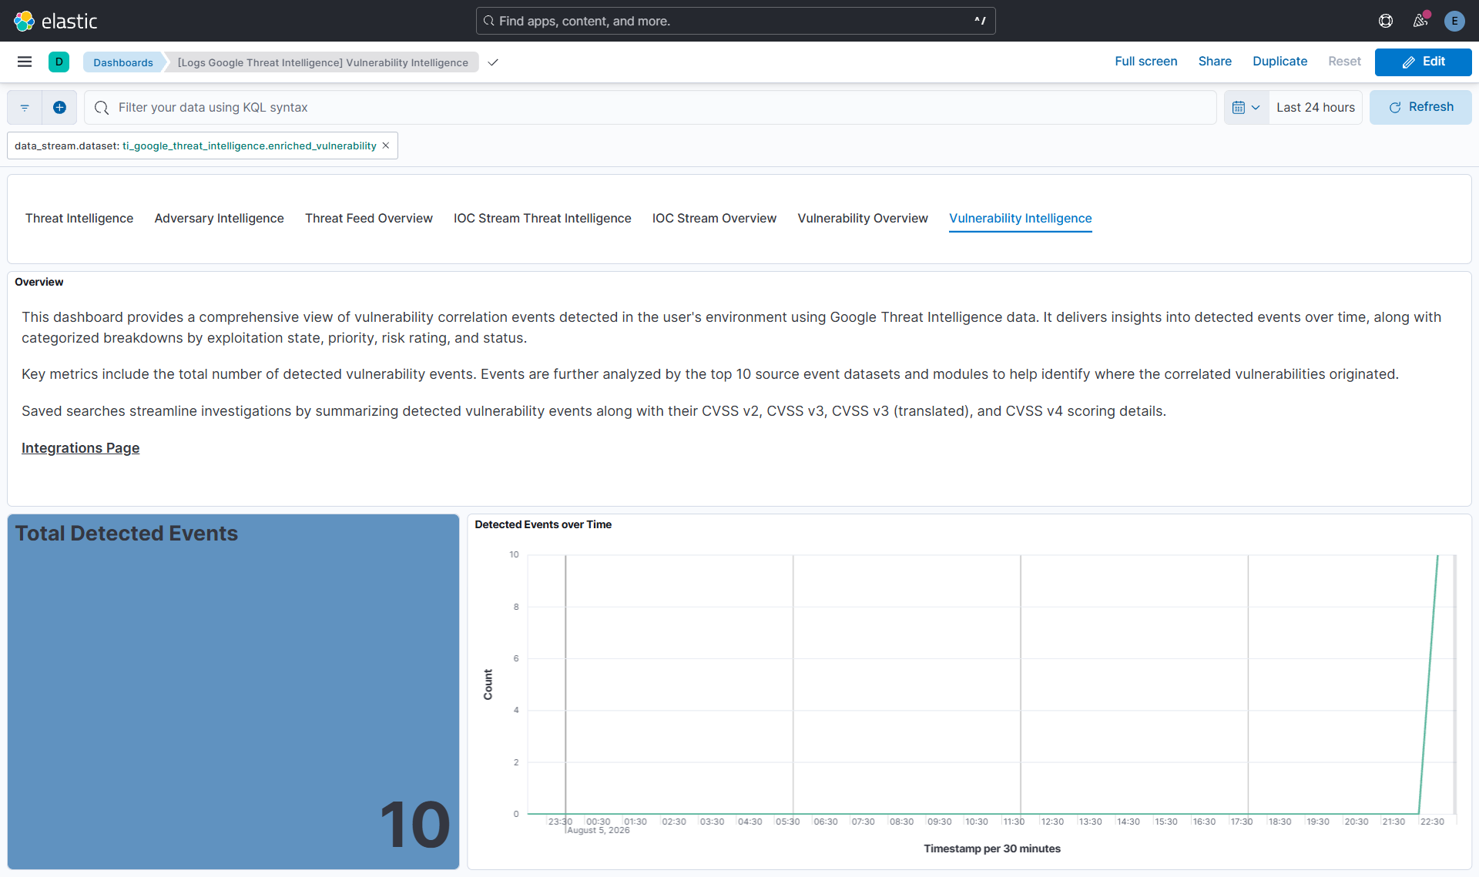Focus the KQL filter query input
The image size is (1479, 877).
[650, 108]
